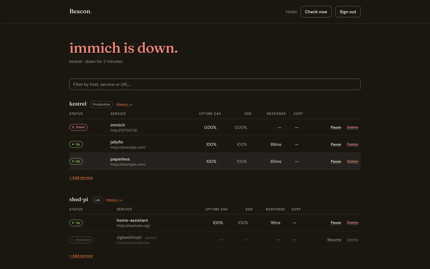Add a service to kestrel
Viewport: 430px width, 269px height.
click(81, 177)
